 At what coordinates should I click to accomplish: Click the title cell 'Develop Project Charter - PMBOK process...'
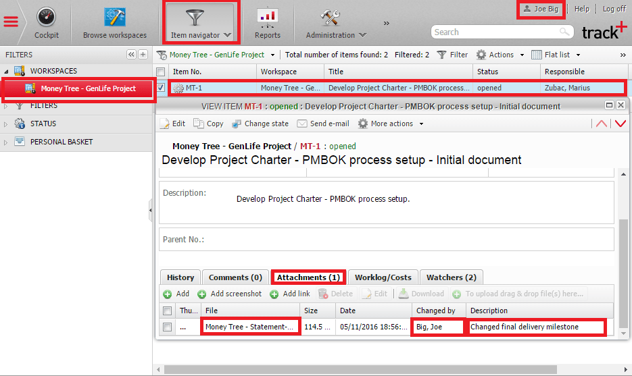399,88
